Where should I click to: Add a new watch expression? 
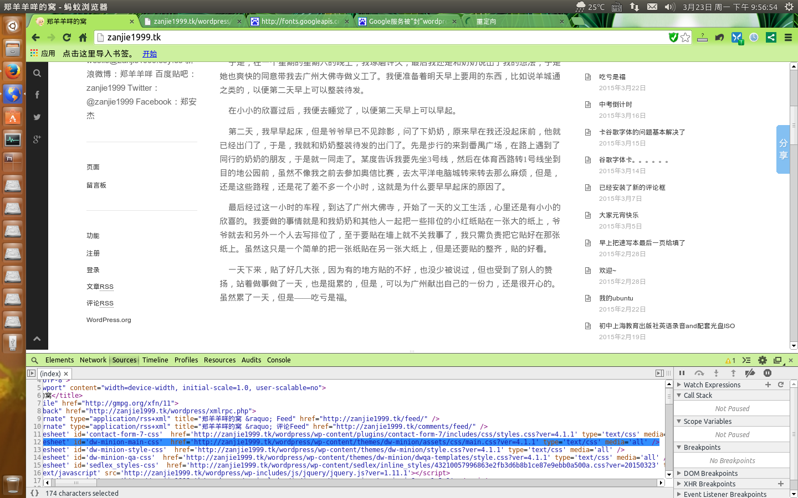point(768,385)
